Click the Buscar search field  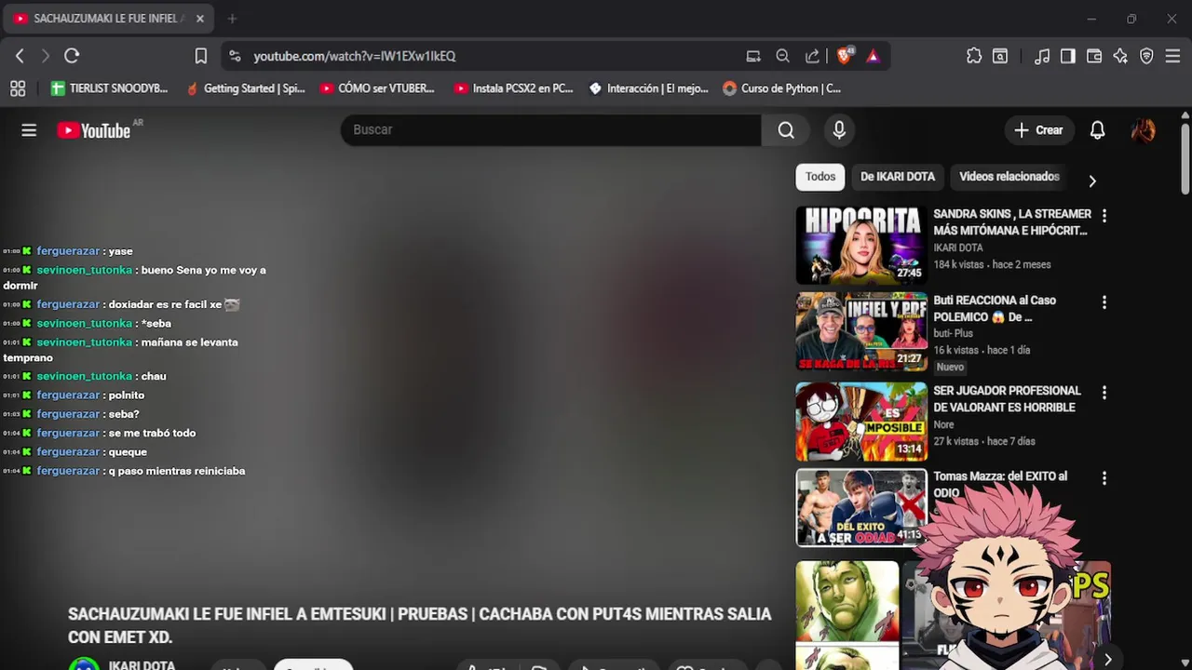[x=551, y=129]
